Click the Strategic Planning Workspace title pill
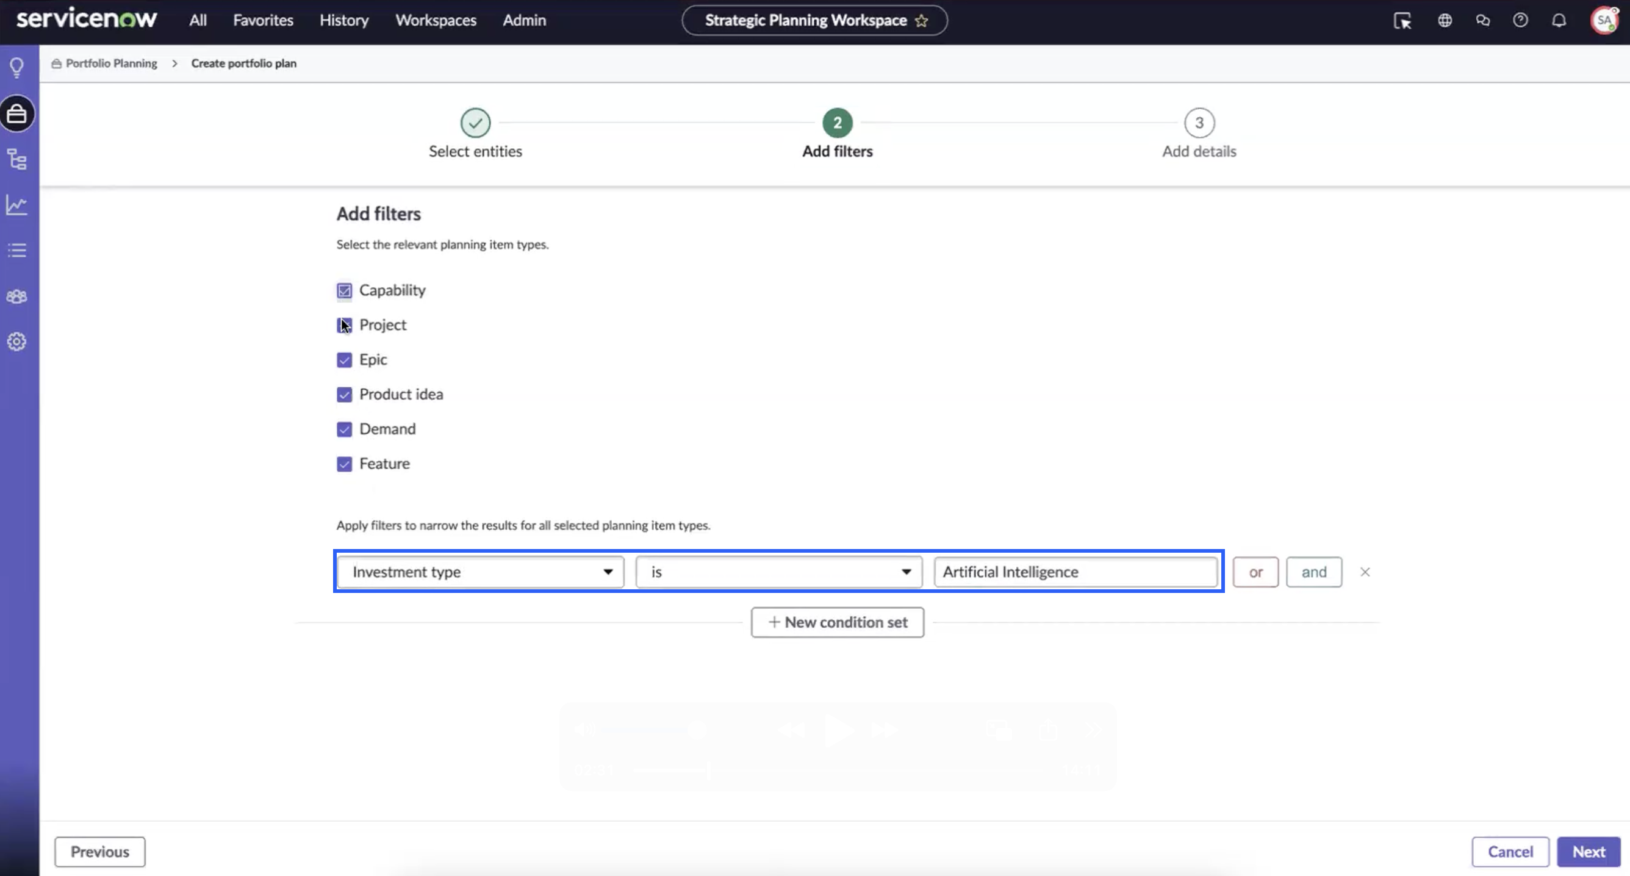 pos(814,20)
